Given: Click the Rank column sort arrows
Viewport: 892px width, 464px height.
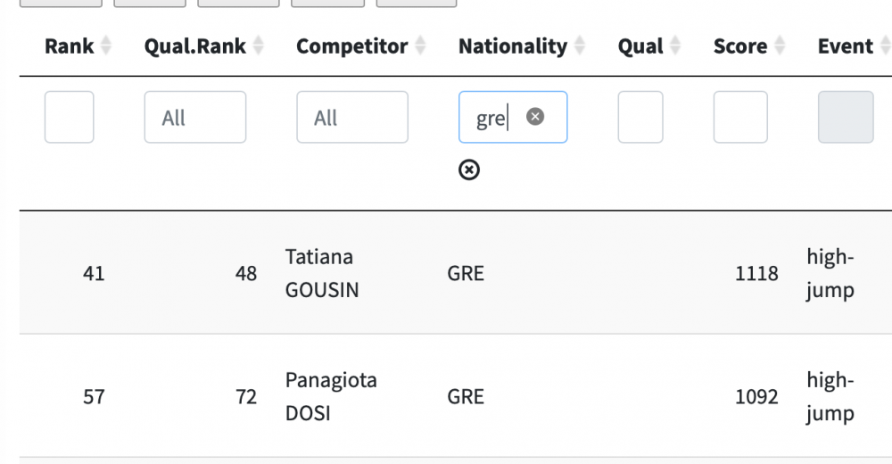Looking at the screenshot, I should pos(105,46).
